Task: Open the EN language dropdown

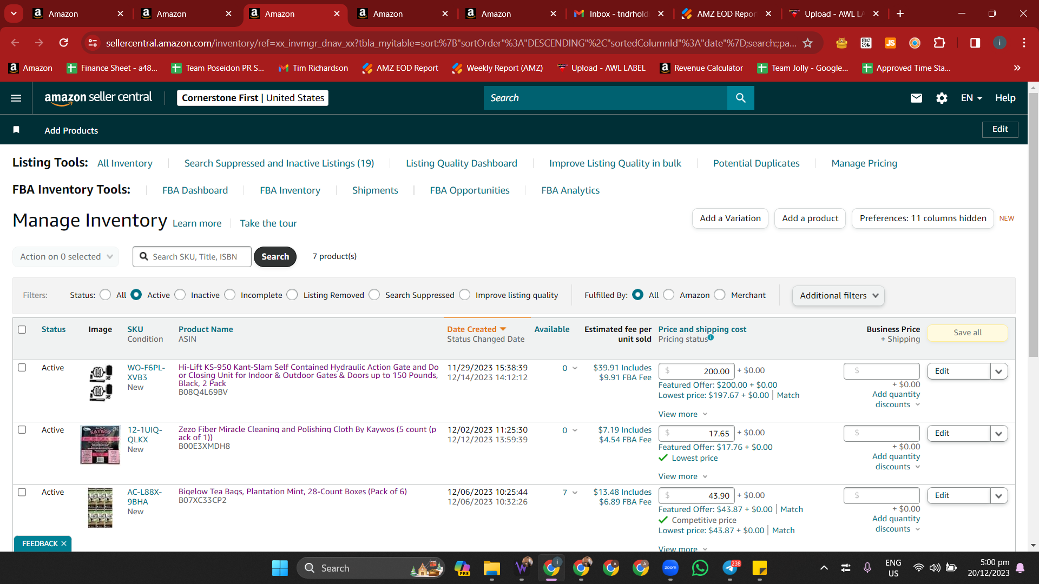Action: pos(971,98)
